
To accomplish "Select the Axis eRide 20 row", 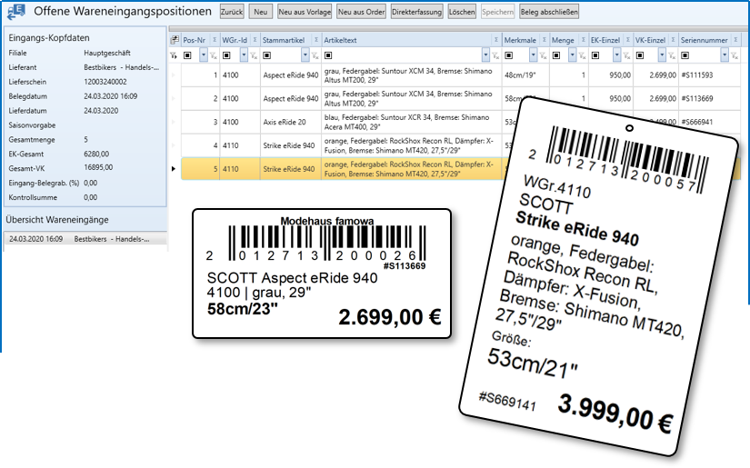I will [x=285, y=122].
